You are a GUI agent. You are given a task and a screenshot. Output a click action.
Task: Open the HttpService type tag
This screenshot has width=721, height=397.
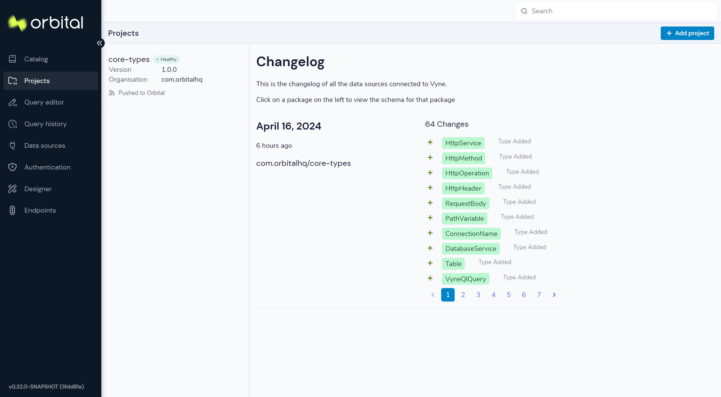pos(463,143)
